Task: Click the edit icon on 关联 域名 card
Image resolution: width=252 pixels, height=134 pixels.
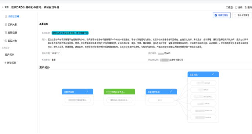Action: click(x=213, y=74)
